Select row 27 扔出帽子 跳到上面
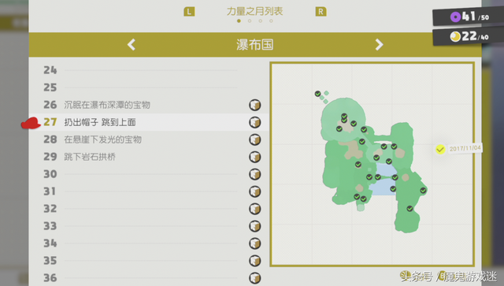This screenshot has height=286, width=504. (x=149, y=122)
